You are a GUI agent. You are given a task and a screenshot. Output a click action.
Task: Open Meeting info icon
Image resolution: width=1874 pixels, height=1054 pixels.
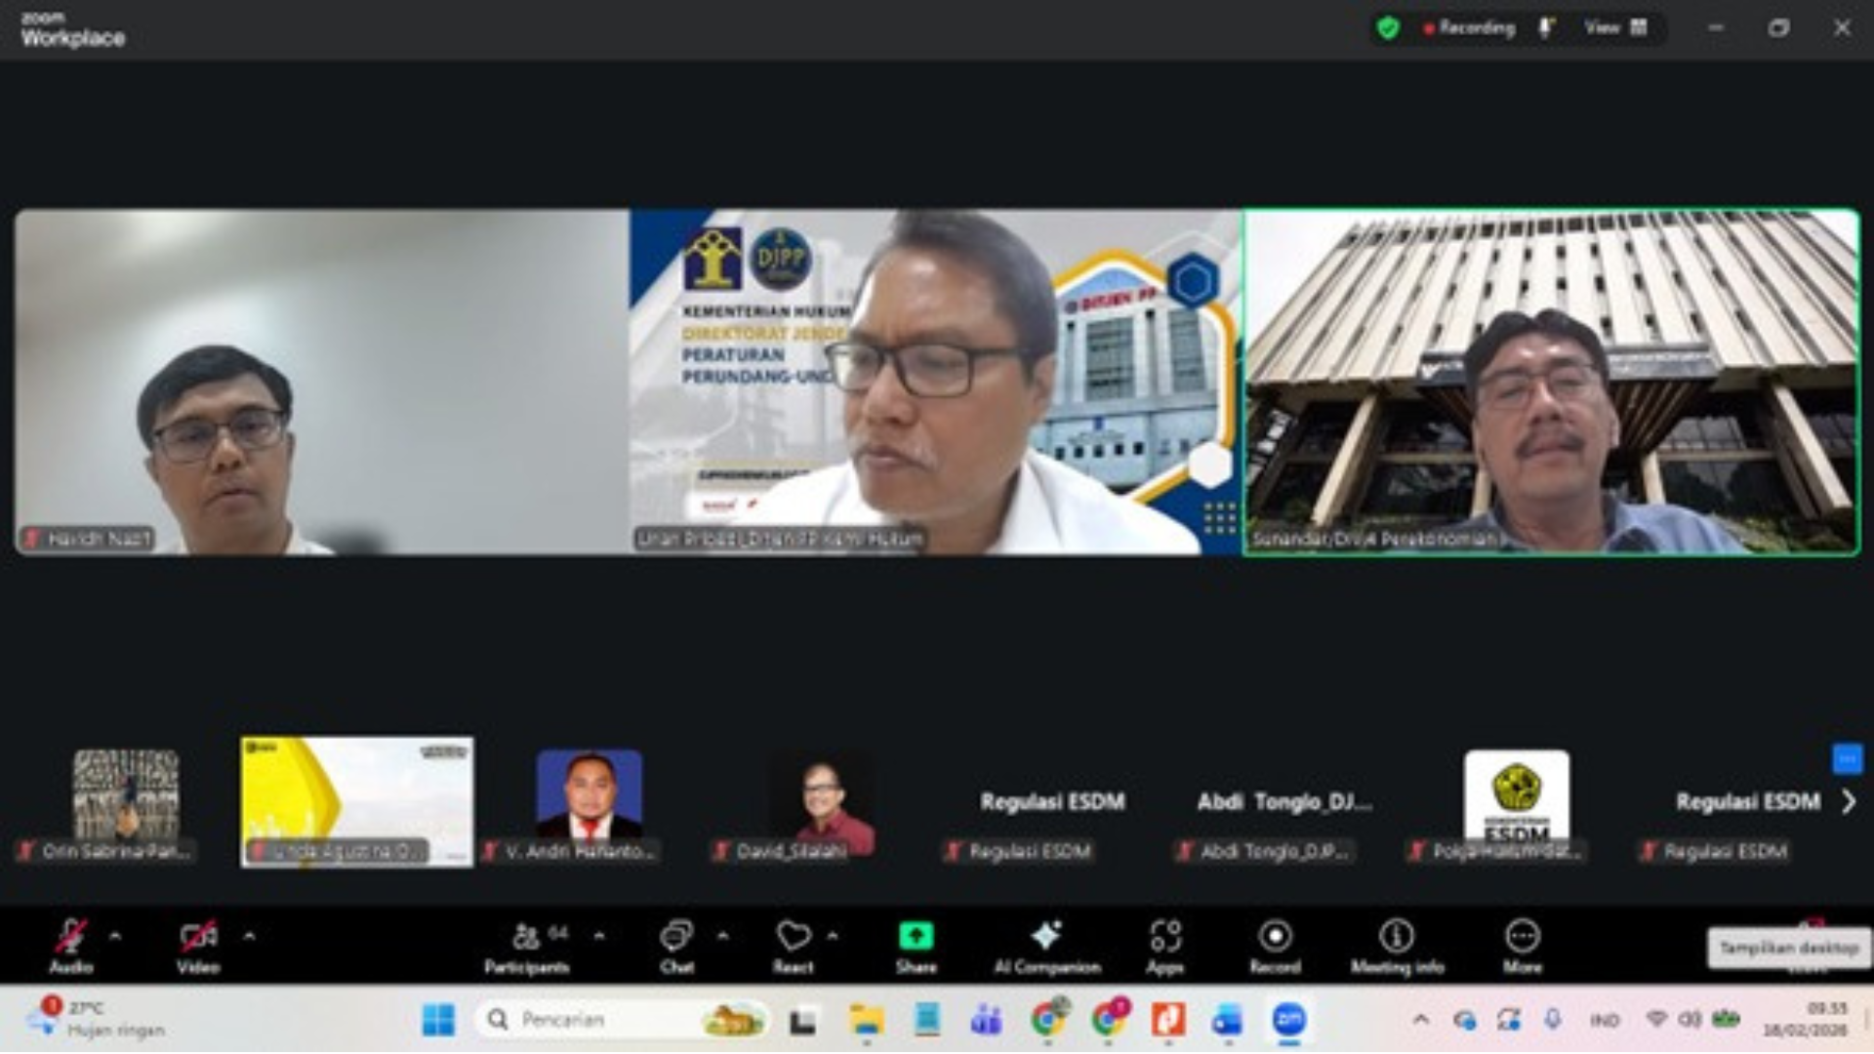tap(1397, 936)
